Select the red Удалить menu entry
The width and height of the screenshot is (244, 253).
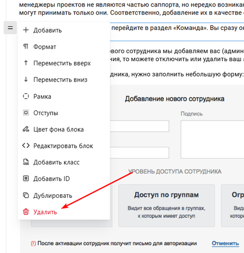[64, 212]
